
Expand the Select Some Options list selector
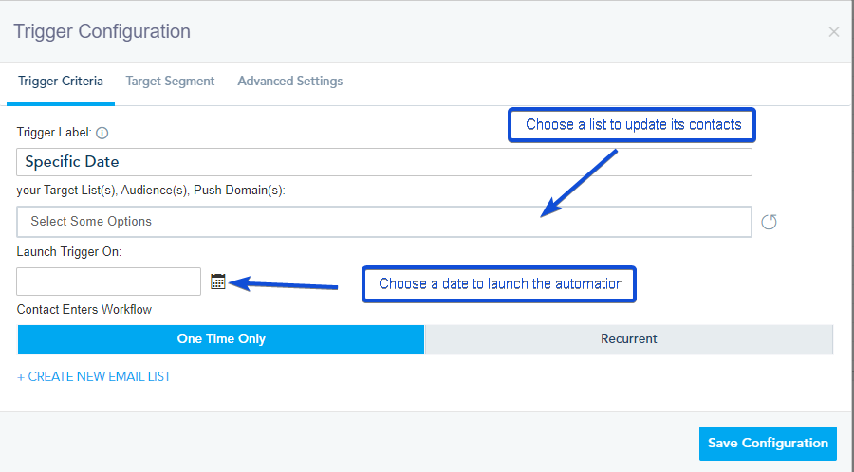pyautogui.click(x=384, y=222)
